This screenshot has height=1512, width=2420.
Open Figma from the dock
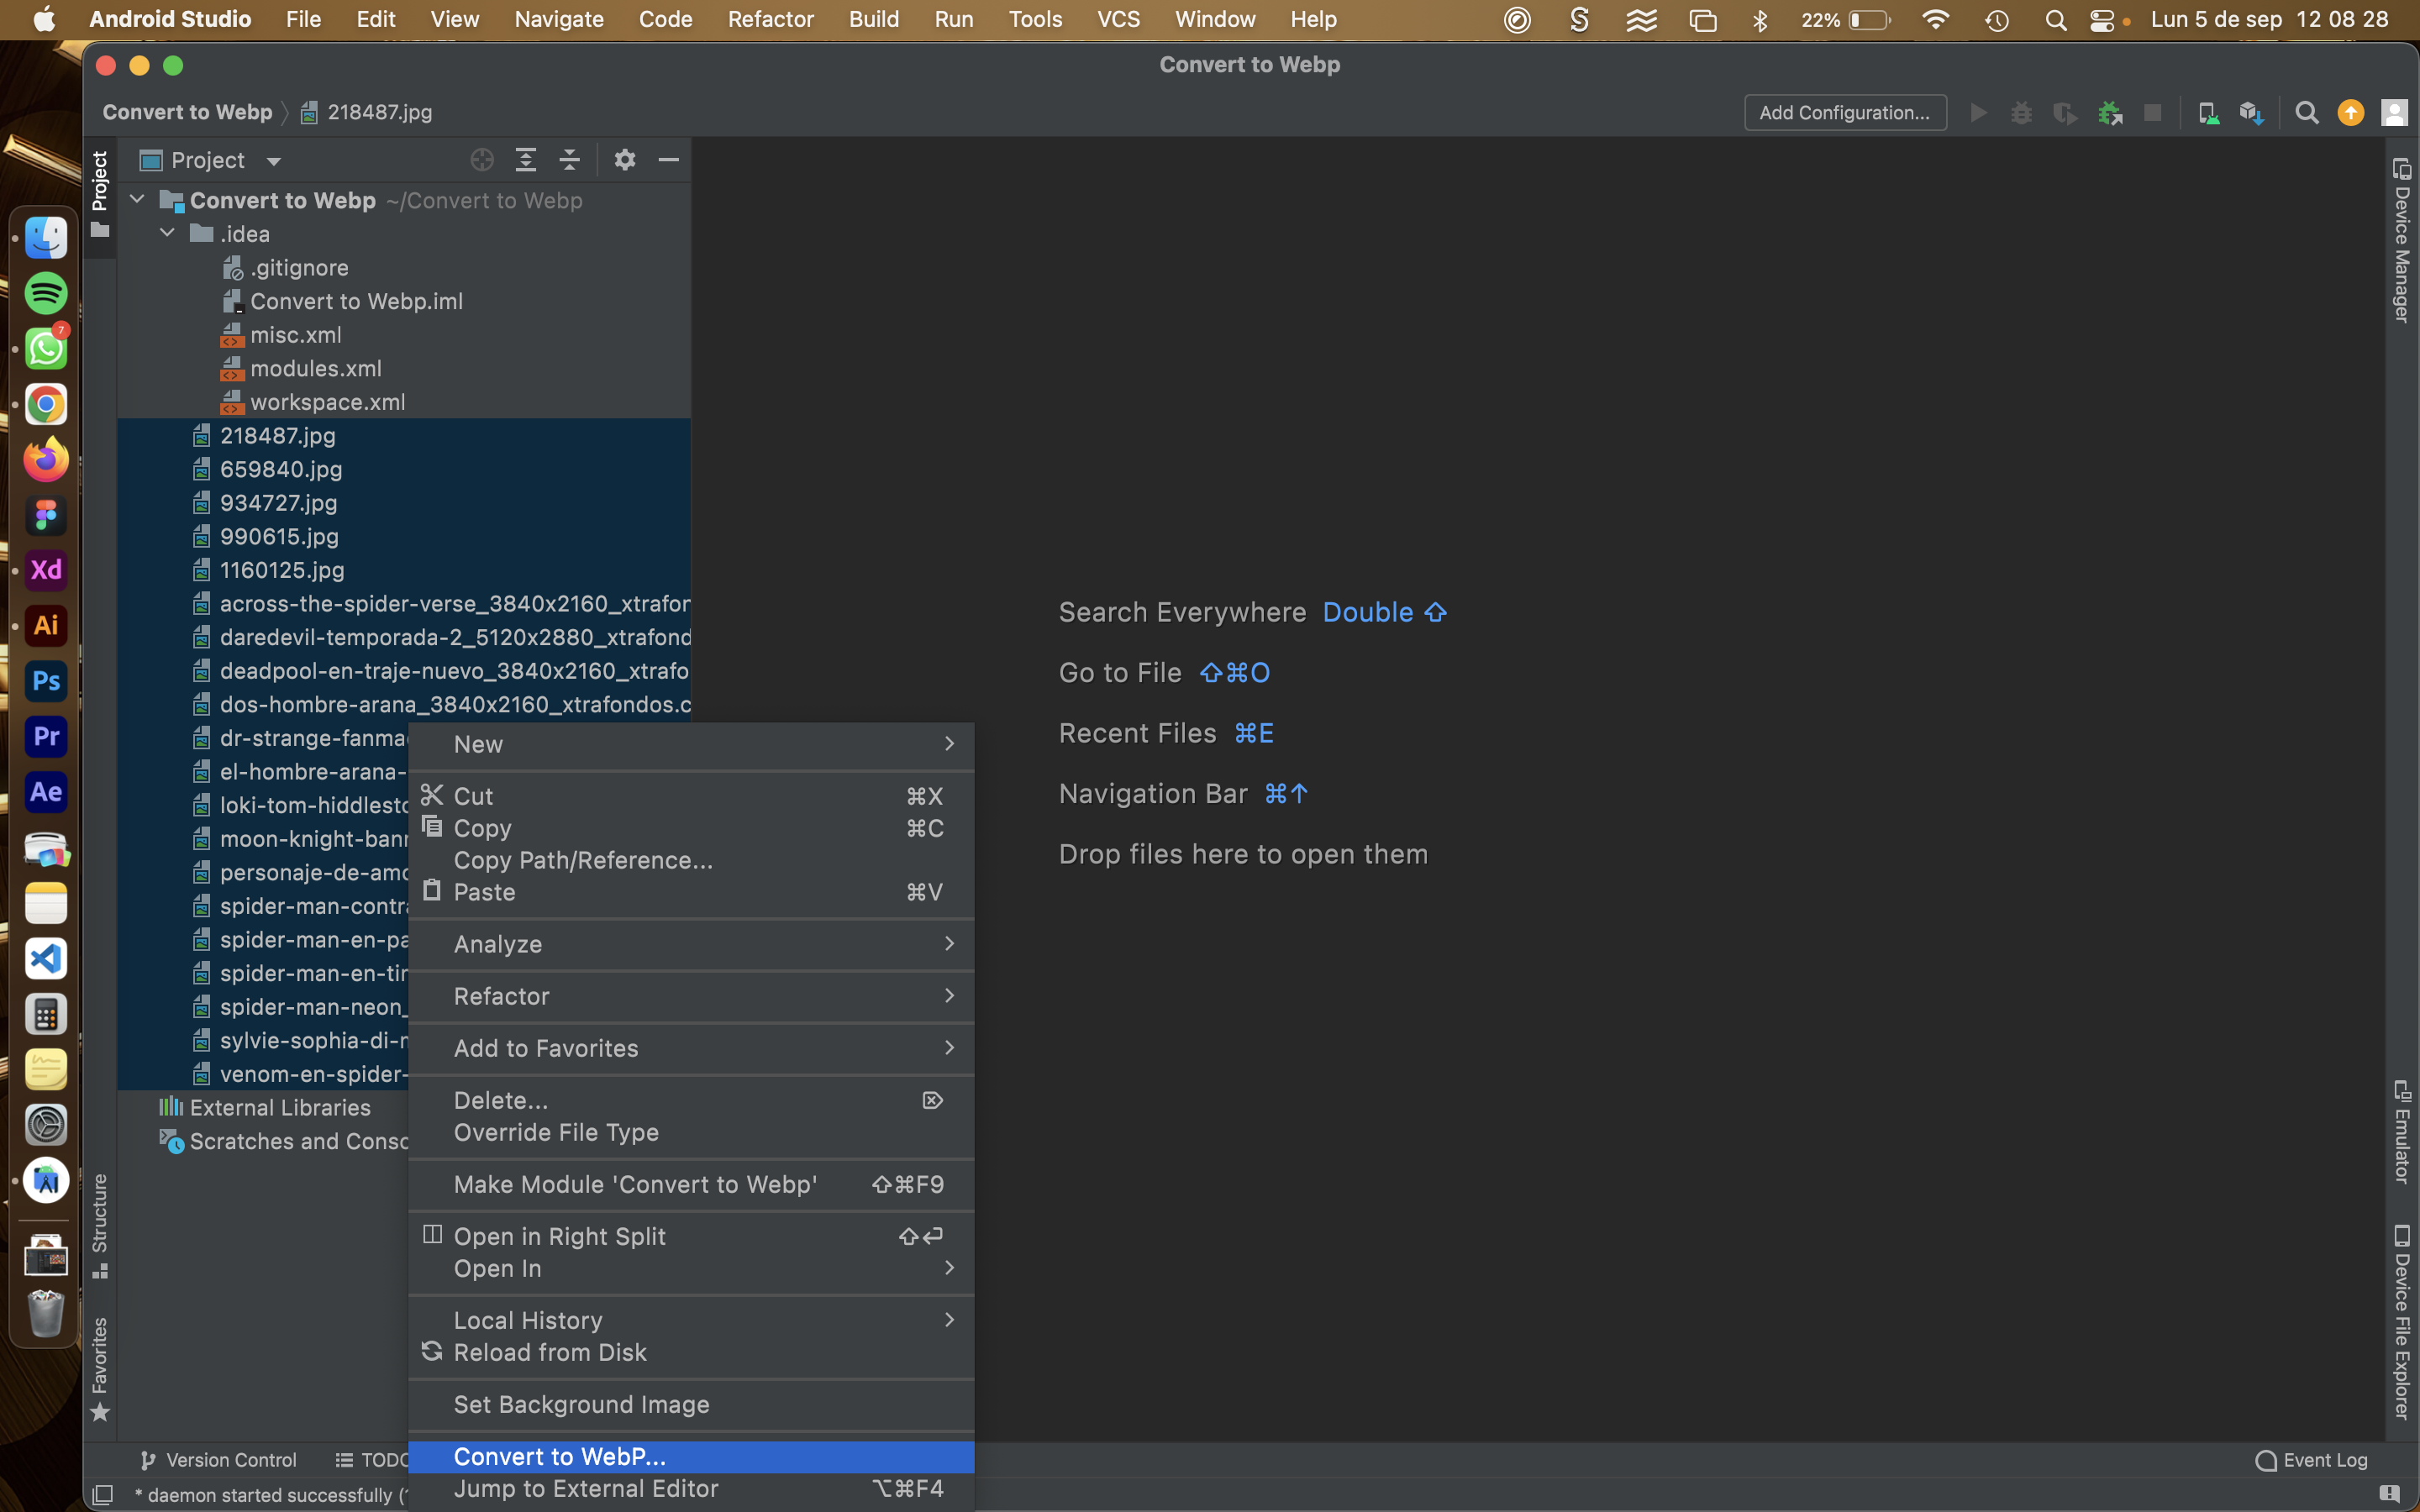click(x=46, y=515)
